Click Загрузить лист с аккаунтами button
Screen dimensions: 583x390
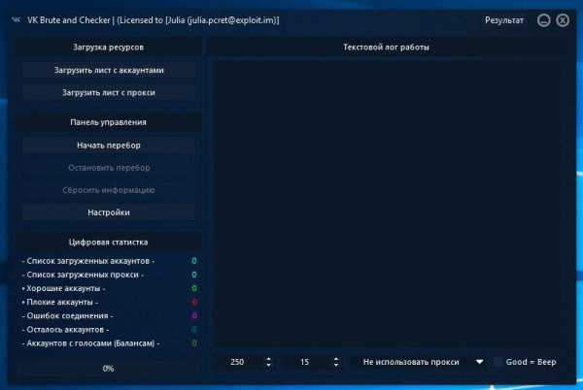(109, 70)
